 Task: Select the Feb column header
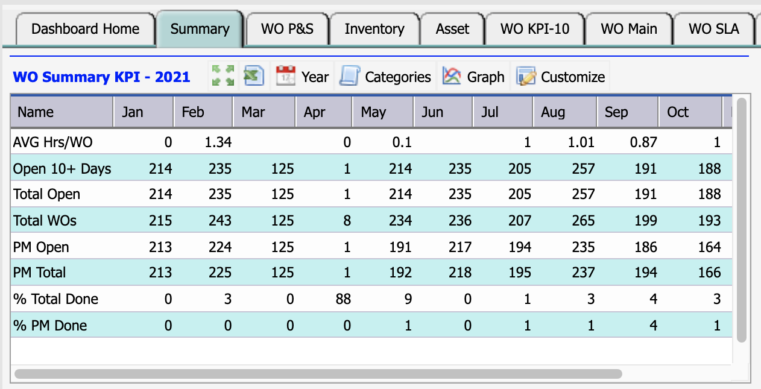click(203, 112)
